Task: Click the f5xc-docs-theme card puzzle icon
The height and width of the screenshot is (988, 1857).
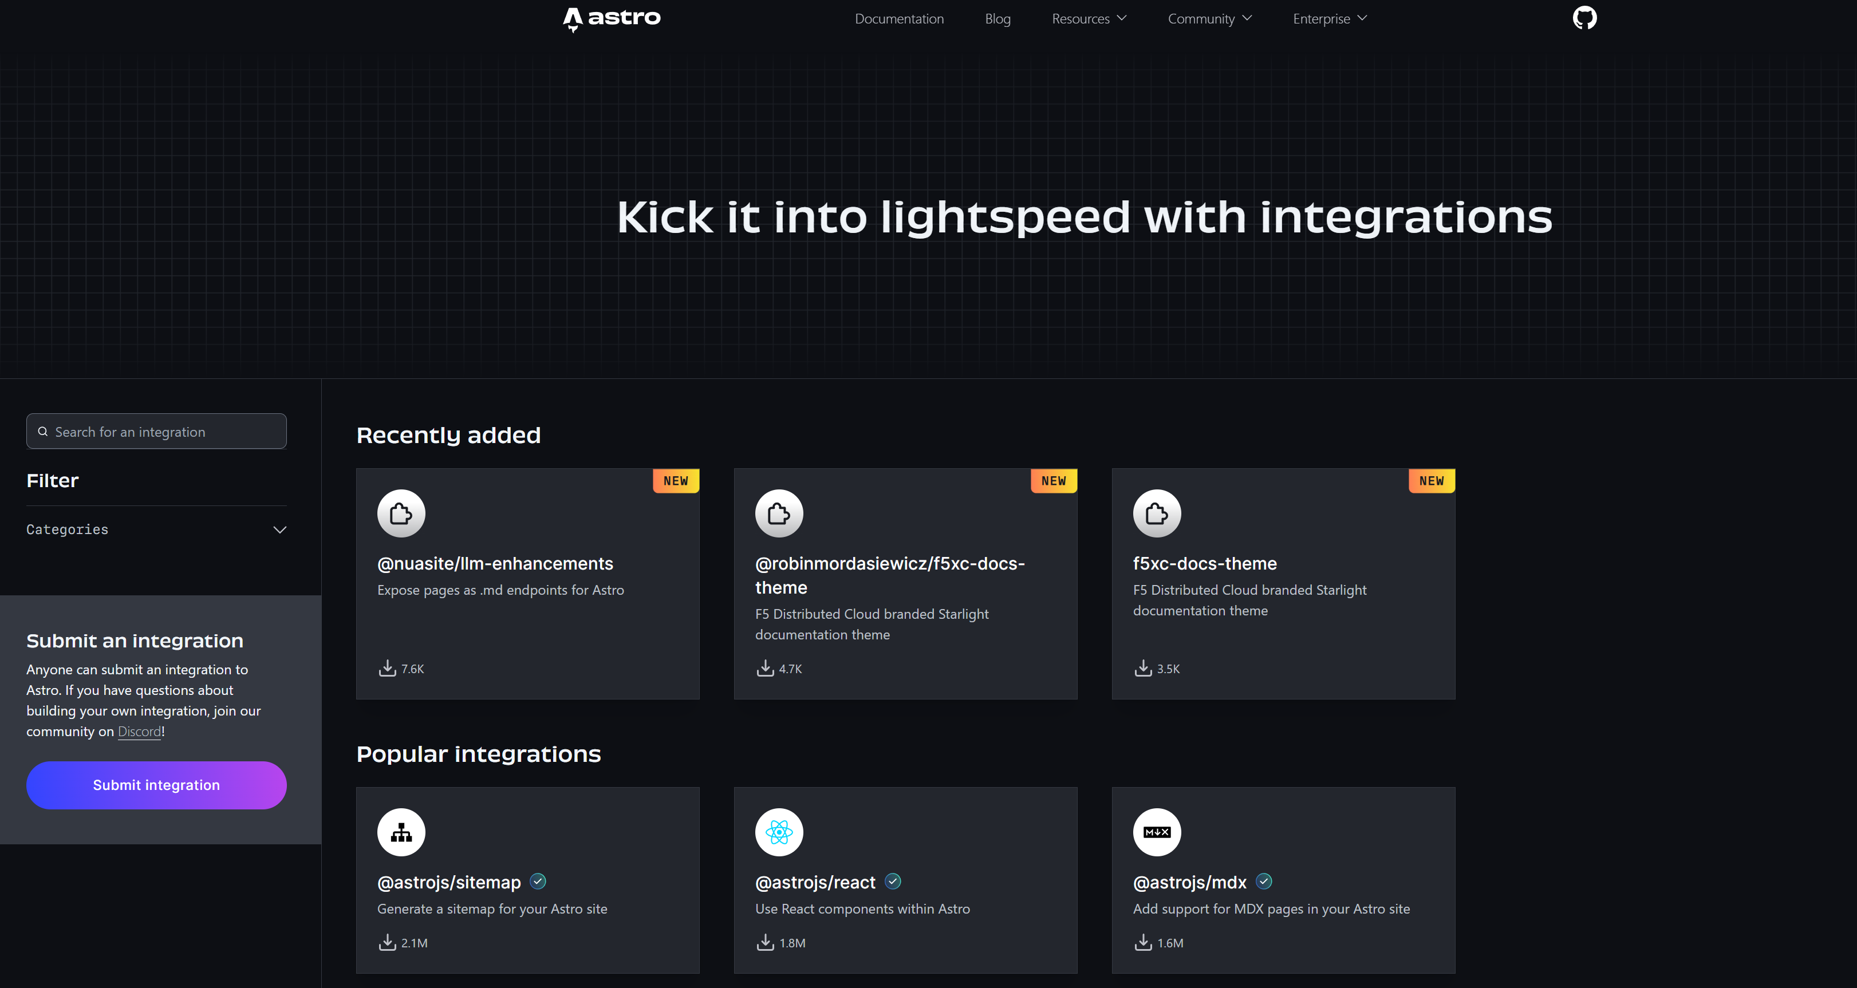Action: (x=1156, y=514)
